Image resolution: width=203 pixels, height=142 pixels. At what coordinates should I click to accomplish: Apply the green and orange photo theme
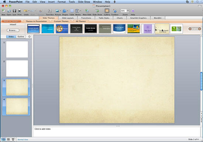click(x=134, y=28)
